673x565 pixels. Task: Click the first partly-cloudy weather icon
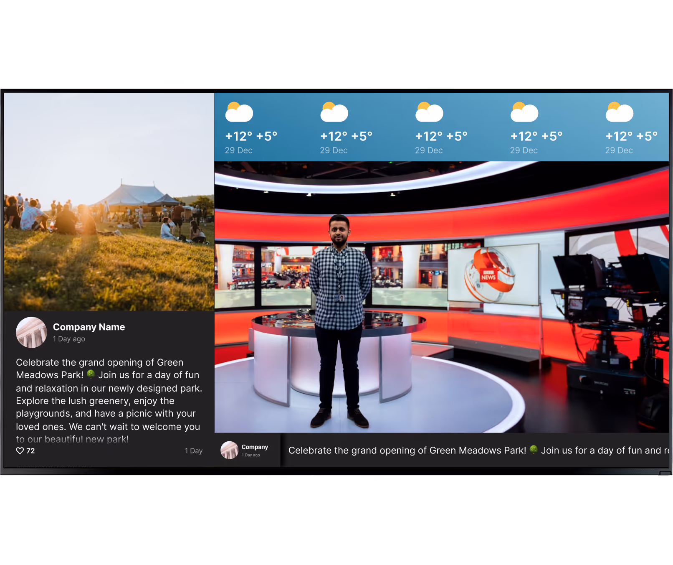[240, 111]
